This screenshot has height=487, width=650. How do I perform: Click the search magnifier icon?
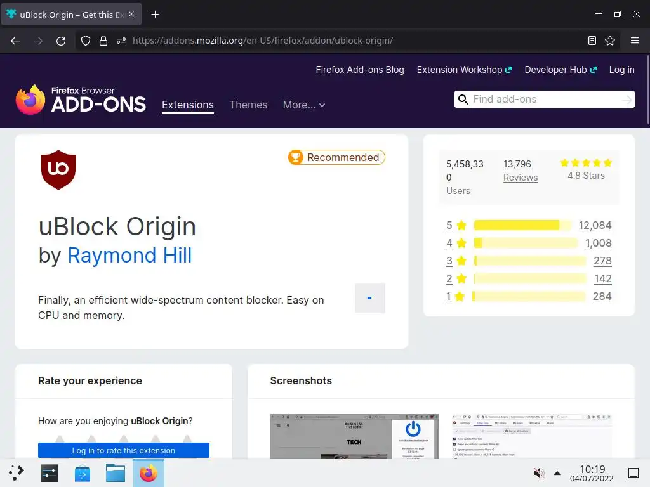click(x=463, y=100)
